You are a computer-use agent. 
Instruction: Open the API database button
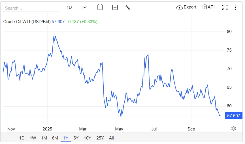[x=208, y=7]
